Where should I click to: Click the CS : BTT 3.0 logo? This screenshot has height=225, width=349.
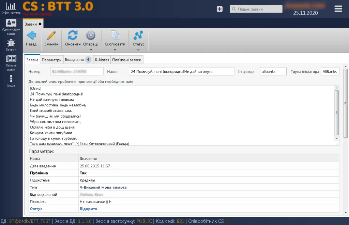click(x=58, y=6)
